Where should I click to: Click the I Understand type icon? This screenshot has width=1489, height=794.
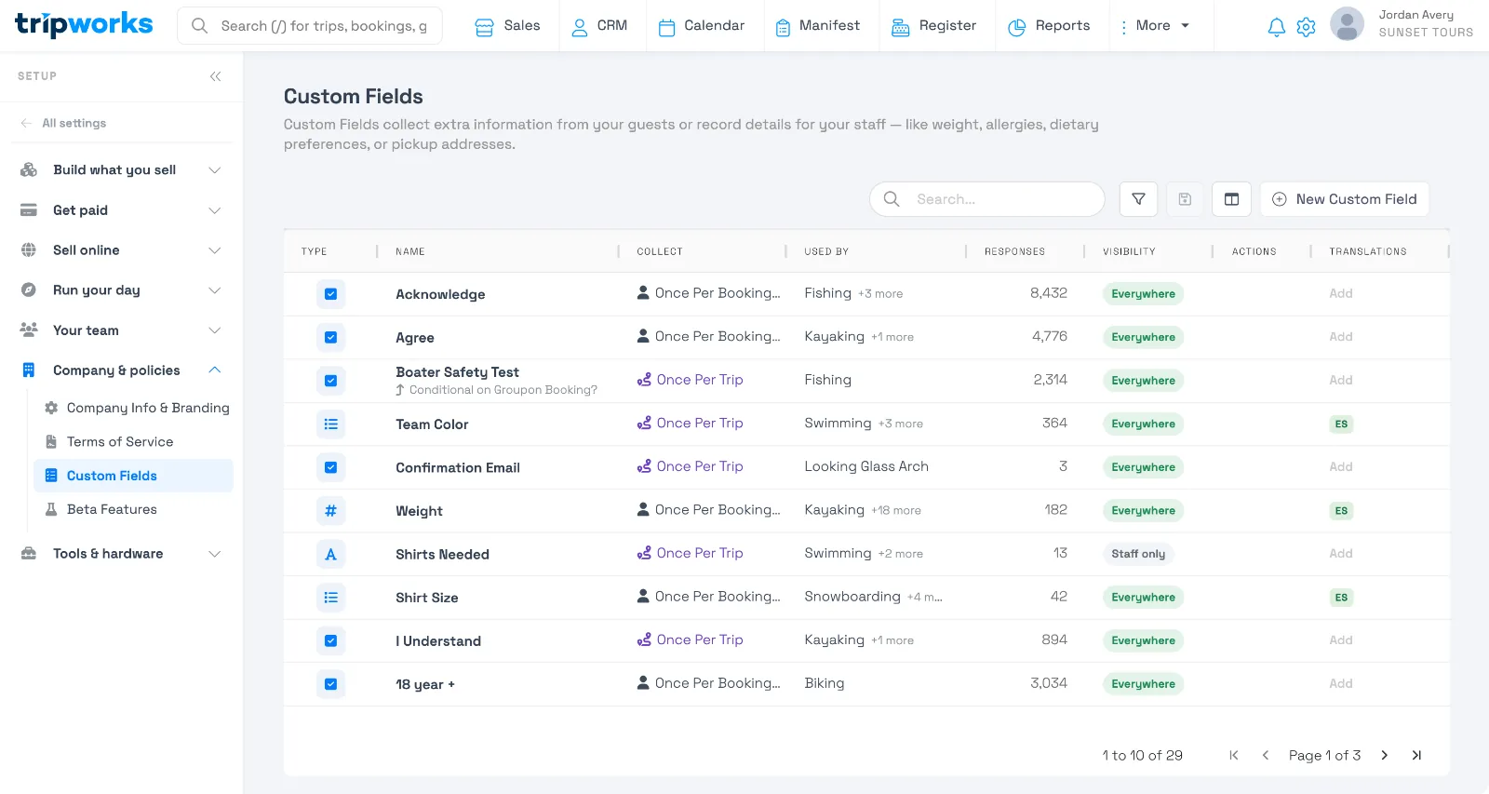coord(330,641)
